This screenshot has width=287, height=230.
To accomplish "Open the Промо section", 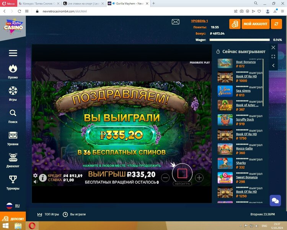I will (x=13, y=72).
